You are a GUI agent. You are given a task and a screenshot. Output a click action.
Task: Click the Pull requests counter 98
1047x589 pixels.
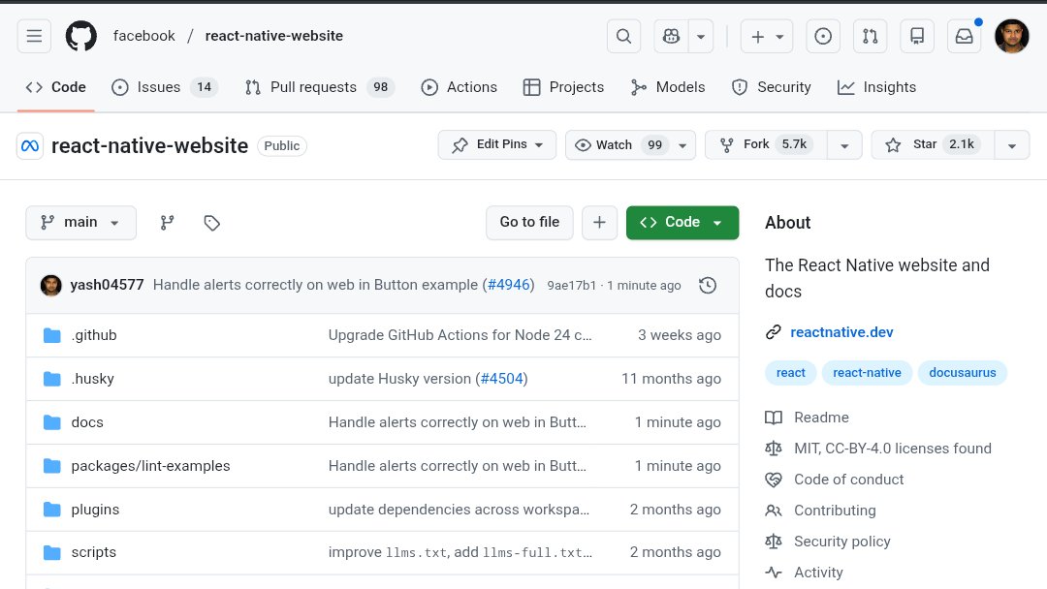(381, 87)
